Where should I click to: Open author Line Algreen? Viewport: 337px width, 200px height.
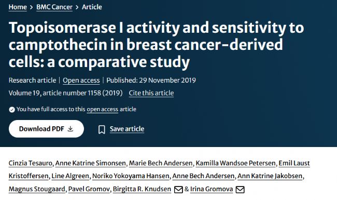pyautogui.click(x=71, y=176)
